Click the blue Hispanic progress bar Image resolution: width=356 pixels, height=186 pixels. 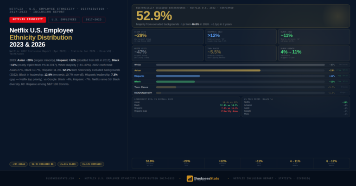coord(178,76)
